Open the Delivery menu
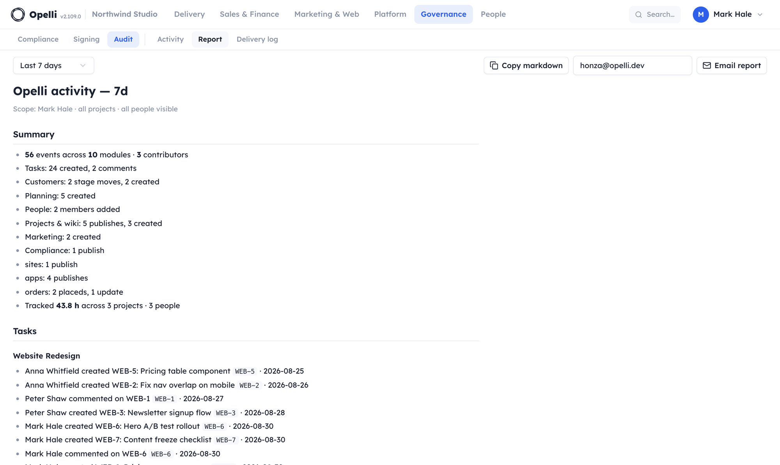The image size is (780, 465). tap(189, 14)
